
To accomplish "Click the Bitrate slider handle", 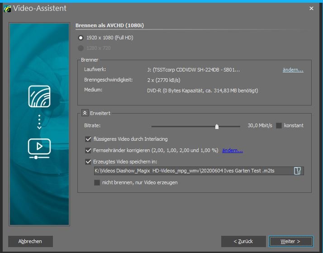I will coord(217,126).
